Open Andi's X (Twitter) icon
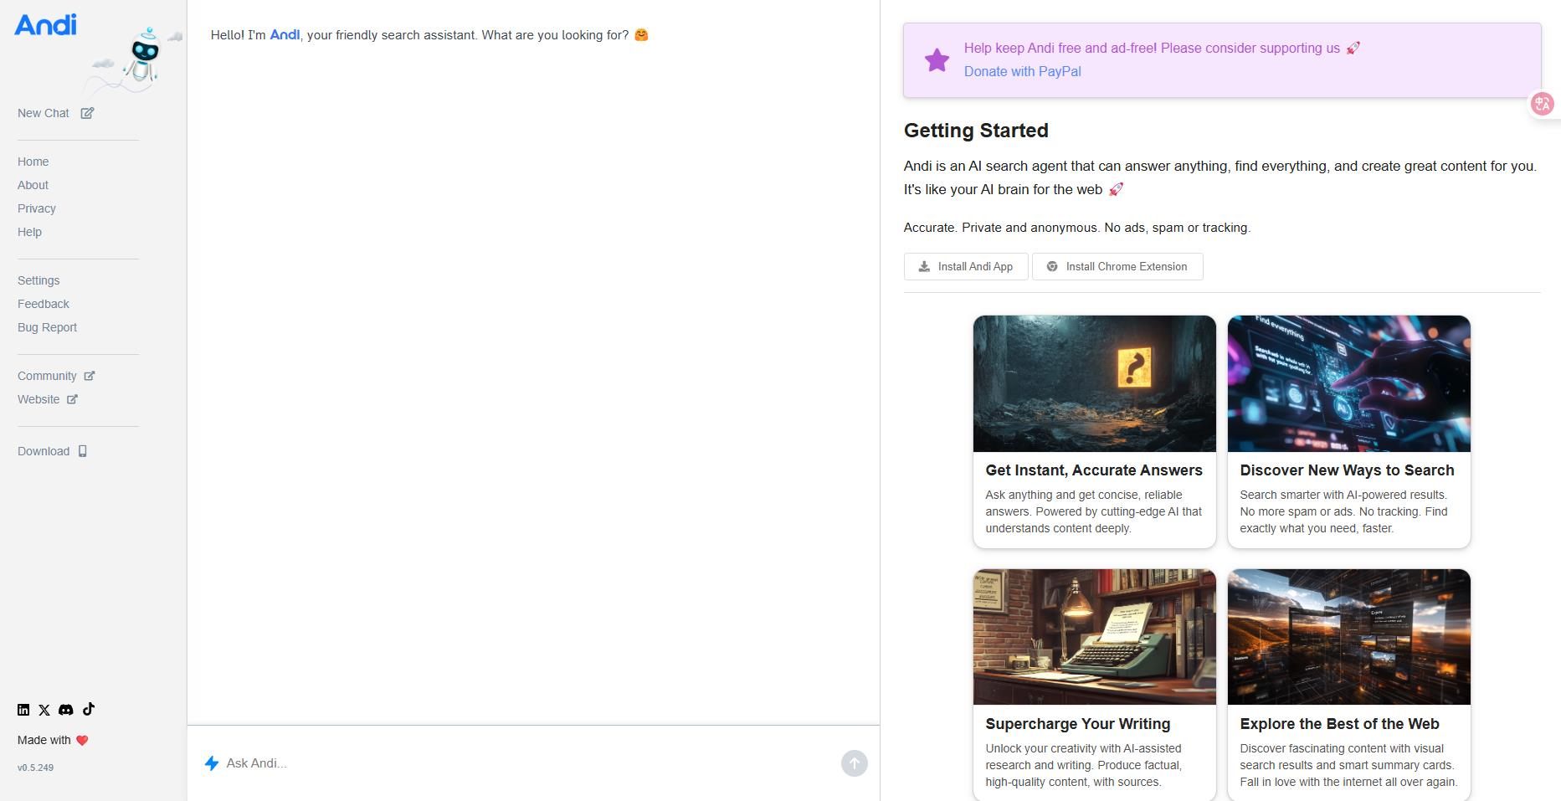 (x=44, y=710)
